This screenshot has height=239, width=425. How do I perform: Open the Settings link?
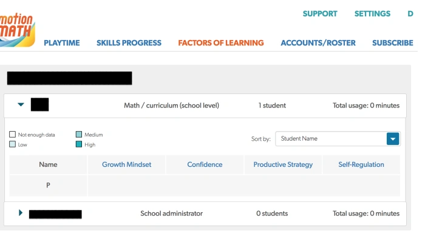click(372, 14)
